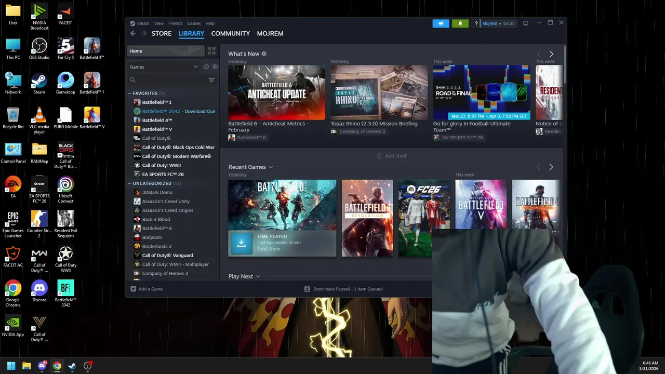Viewport: 665px width, 374px height.
Task: Switch Steam to Big Picture display mode icon
Action: point(526,23)
